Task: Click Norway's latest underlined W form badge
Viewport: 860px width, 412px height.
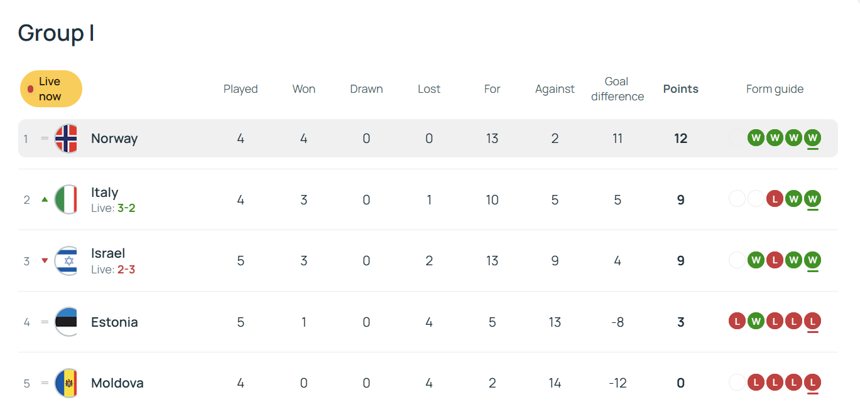Action: [813, 138]
